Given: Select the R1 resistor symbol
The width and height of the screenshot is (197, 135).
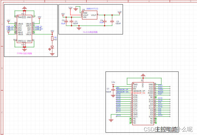Looking at the screenshot, I should [52, 38].
